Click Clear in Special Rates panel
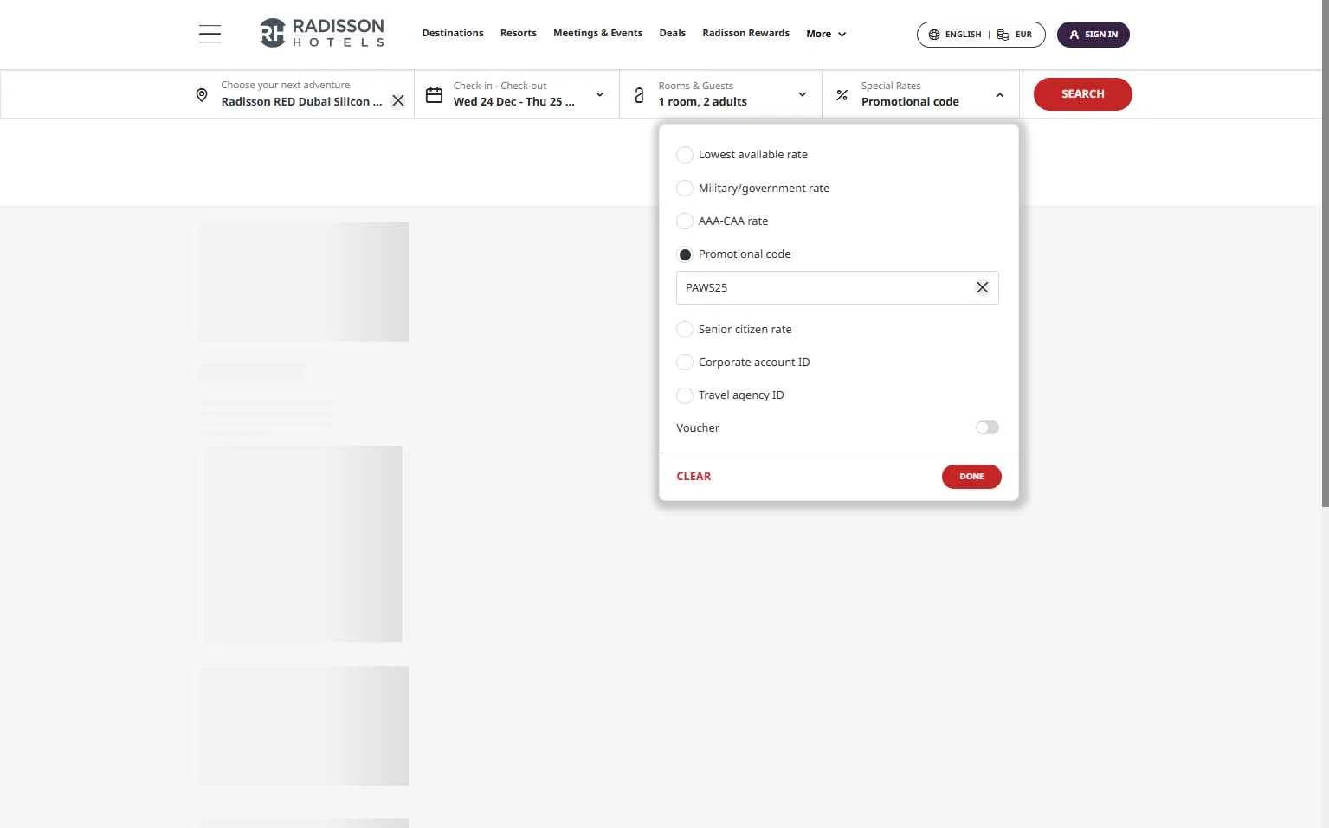1329x828 pixels. point(694,477)
